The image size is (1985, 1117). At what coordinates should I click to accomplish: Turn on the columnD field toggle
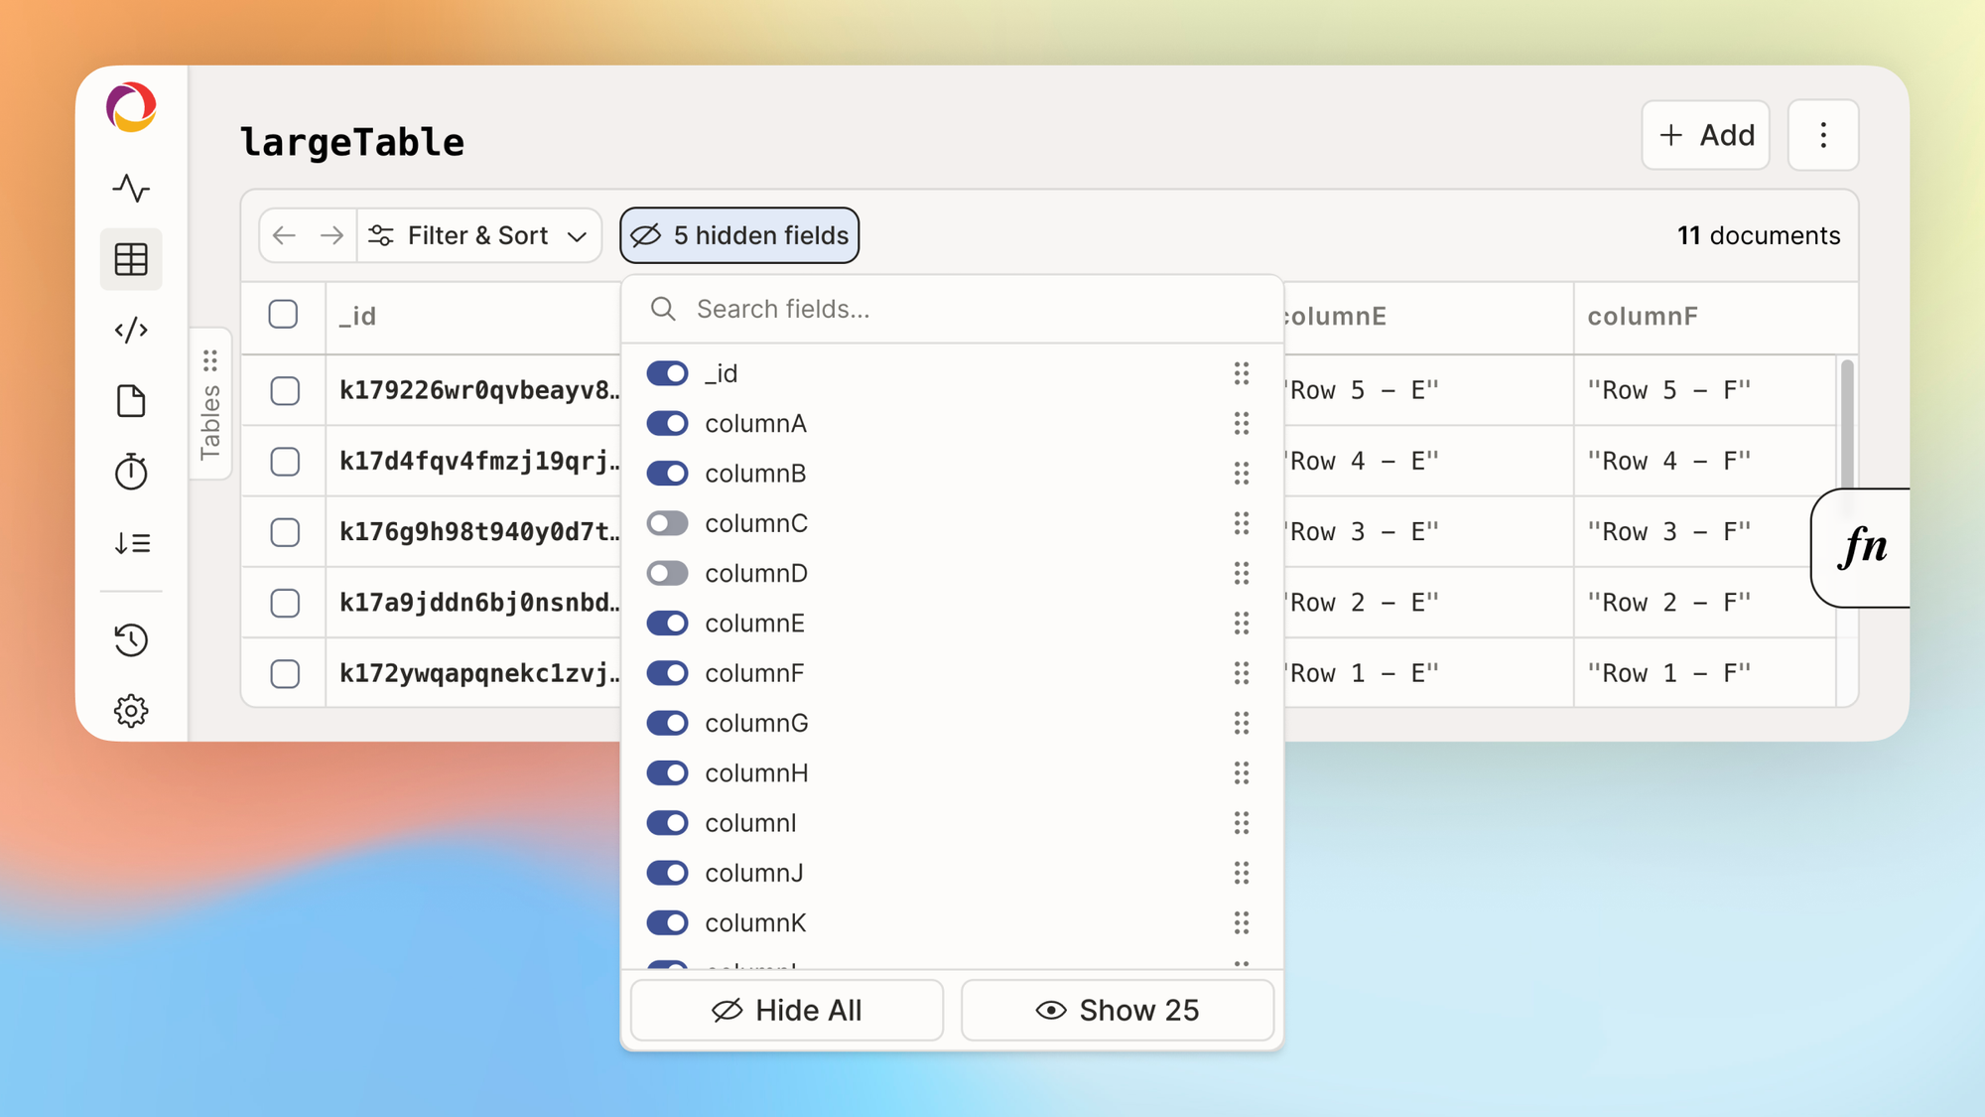(667, 573)
